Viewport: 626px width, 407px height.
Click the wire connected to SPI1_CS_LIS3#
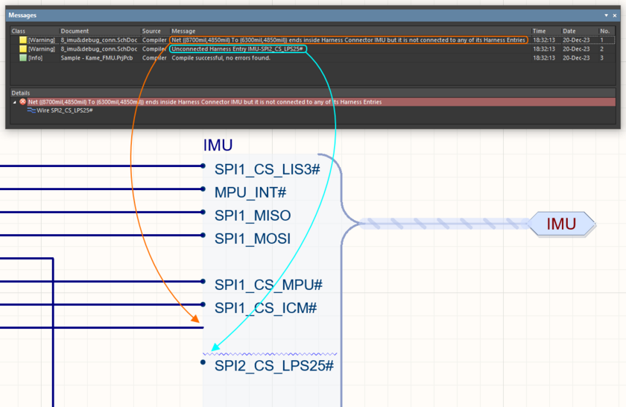coord(102,165)
